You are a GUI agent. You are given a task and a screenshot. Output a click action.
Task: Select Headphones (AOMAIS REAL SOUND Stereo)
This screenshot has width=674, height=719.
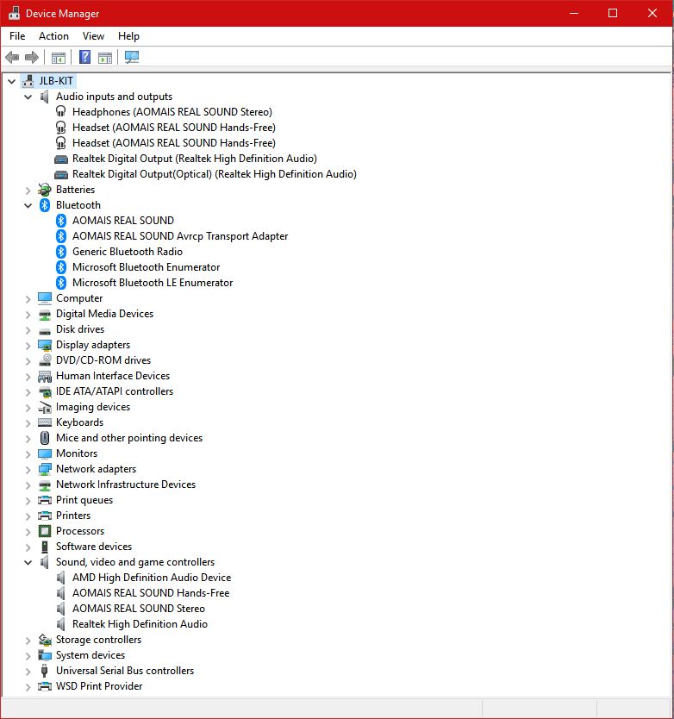[172, 112]
